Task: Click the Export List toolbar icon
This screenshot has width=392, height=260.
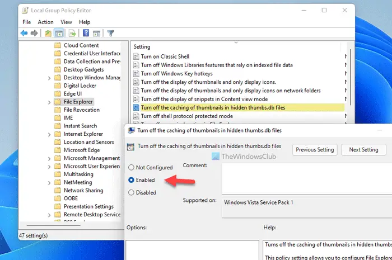Action: pyautogui.click(x=72, y=33)
